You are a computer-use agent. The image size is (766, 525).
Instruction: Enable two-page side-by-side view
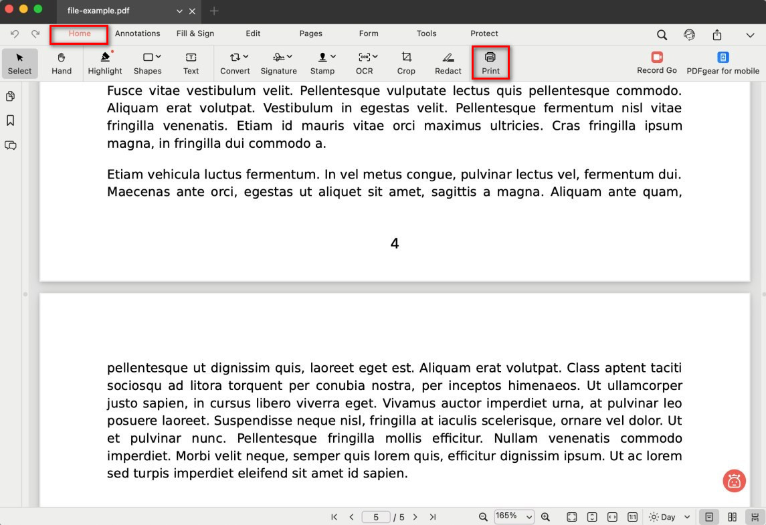point(733,517)
